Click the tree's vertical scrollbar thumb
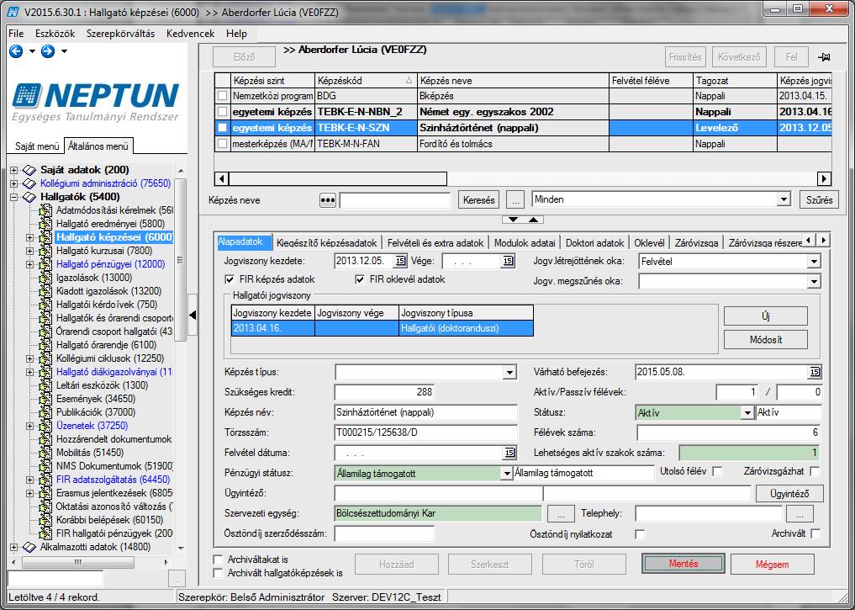855x610 pixels. pos(181,260)
